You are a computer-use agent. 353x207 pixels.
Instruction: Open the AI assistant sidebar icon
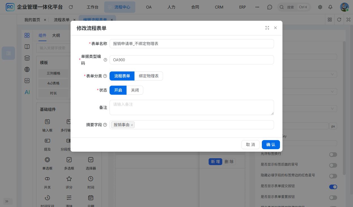[27, 92]
